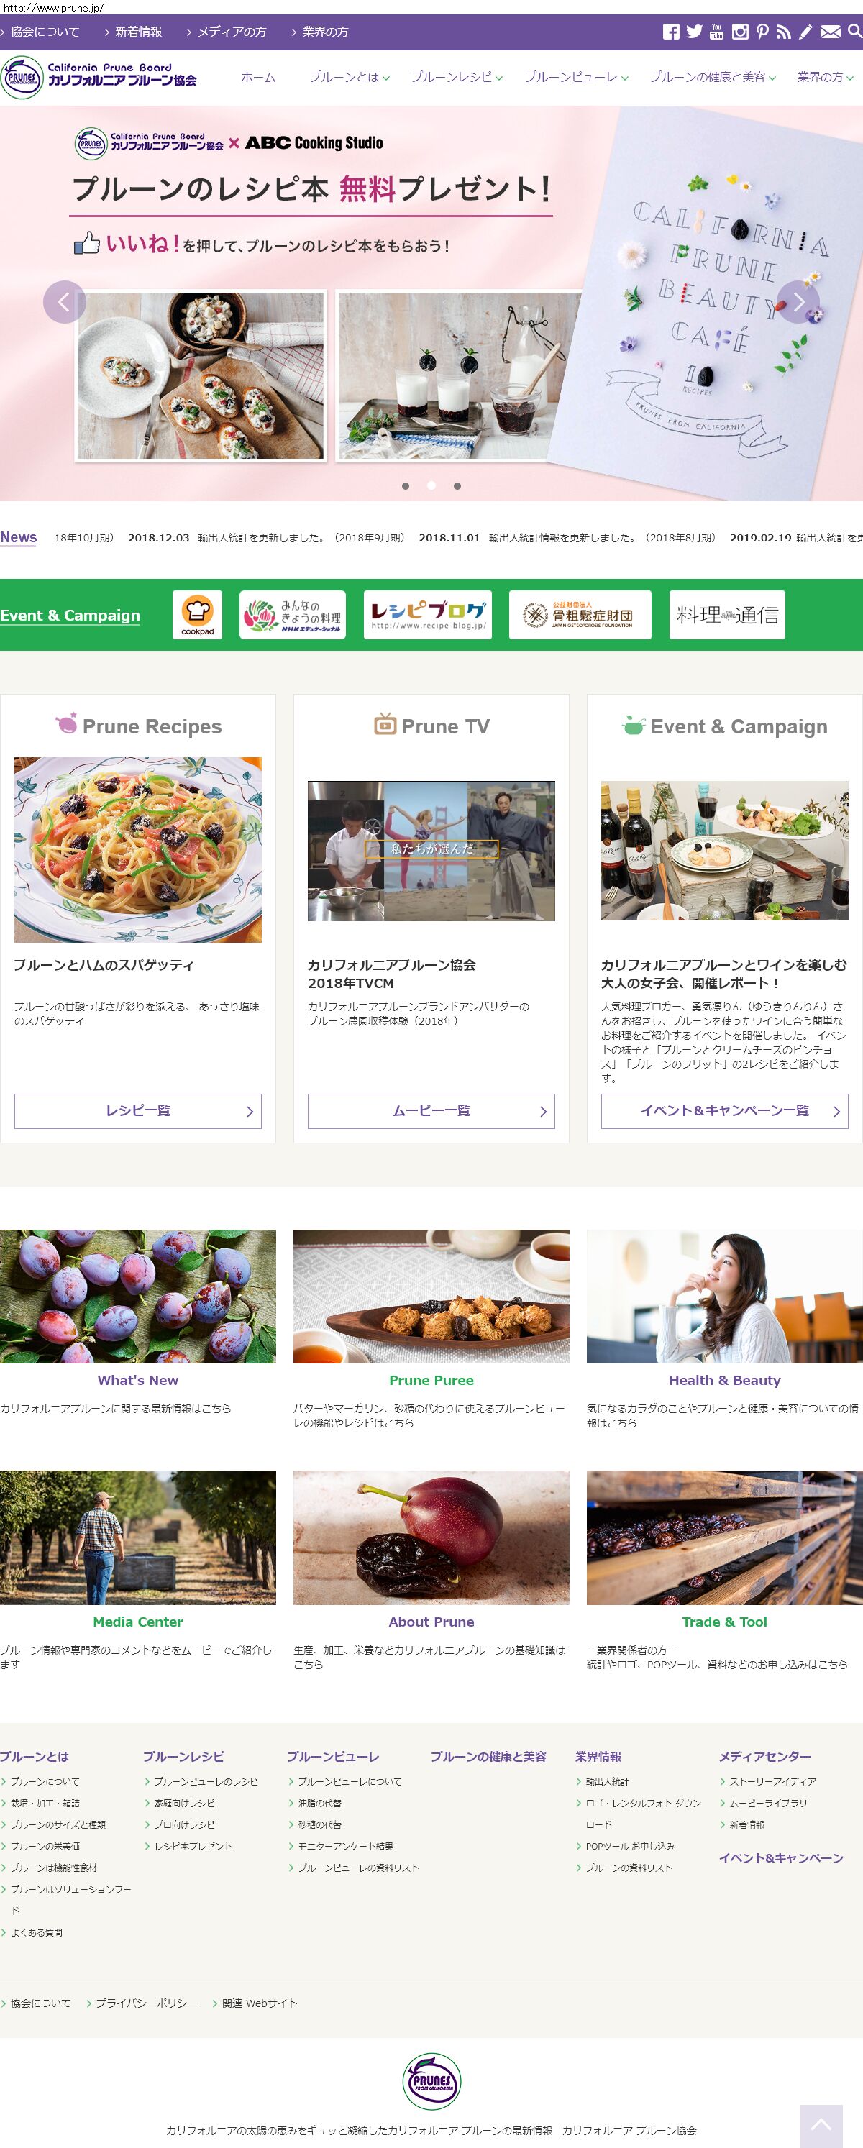Image resolution: width=863 pixels, height=2148 pixels.
Task: Click the envelope mail icon
Action: tap(830, 32)
